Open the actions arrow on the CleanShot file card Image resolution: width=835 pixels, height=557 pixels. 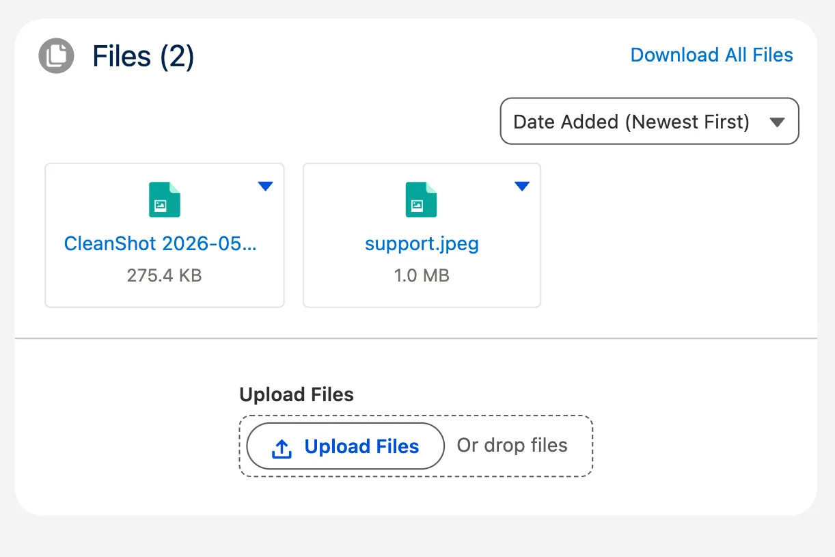[x=265, y=186]
